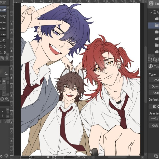Click material tree scrollbar left arrow

[x=149, y=55]
